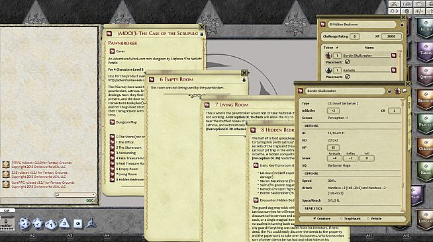Screen dimensions: 433x242
Task: Click the Modifier box showing 0
Action: pyautogui.click(x=6, y=223)
